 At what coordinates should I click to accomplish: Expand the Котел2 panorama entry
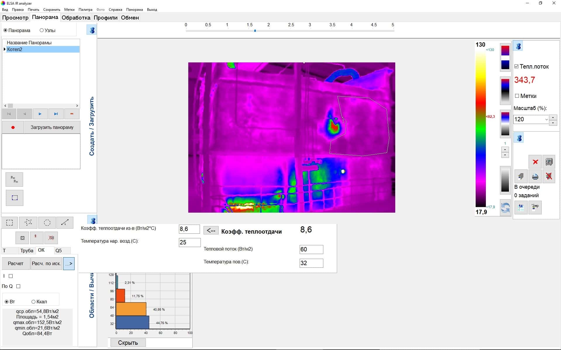5,49
